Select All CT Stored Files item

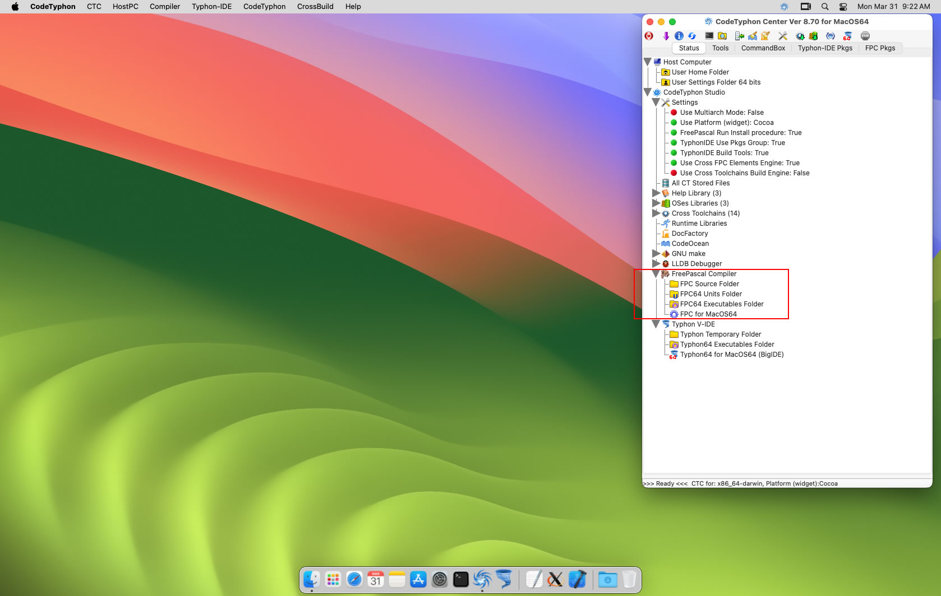pyautogui.click(x=701, y=183)
